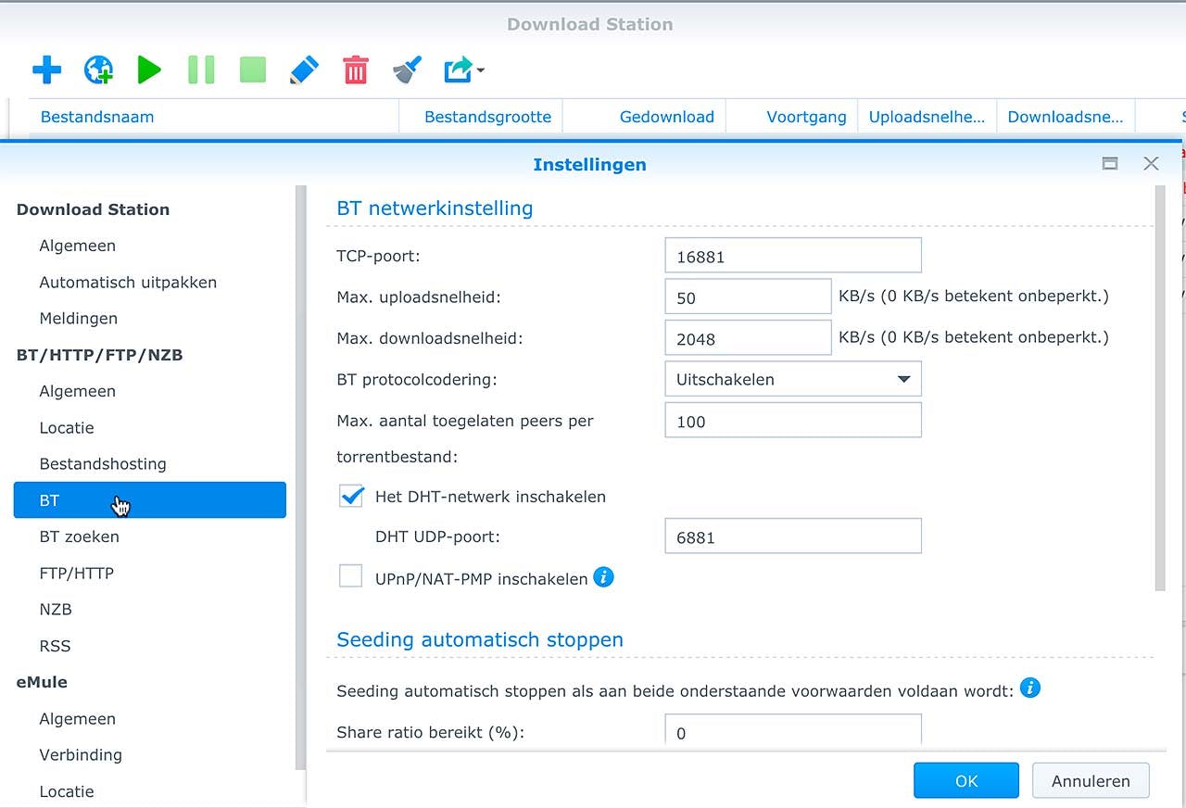This screenshot has height=808, width=1186.
Task: Enable 'UPnP/NAT-PMP inschakelen'
Action: [350, 576]
